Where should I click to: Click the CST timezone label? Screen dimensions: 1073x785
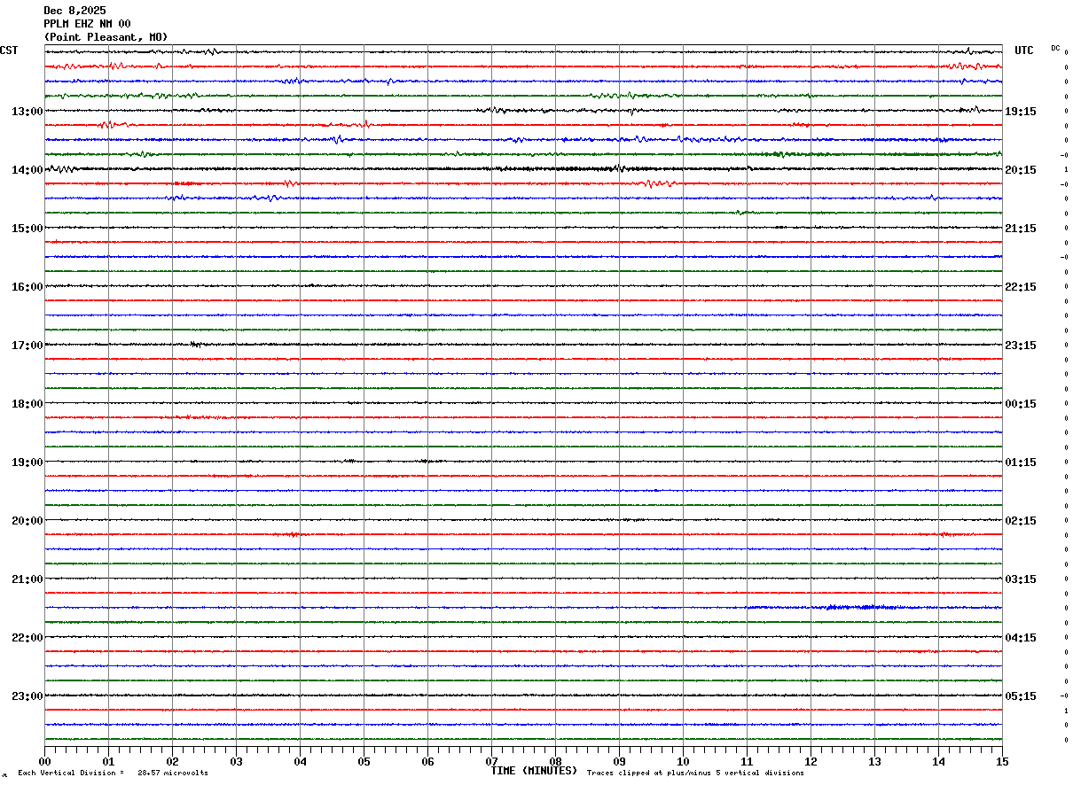point(9,51)
